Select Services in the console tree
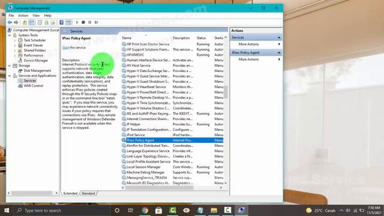This screenshot has width=384, height=216. [29, 80]
